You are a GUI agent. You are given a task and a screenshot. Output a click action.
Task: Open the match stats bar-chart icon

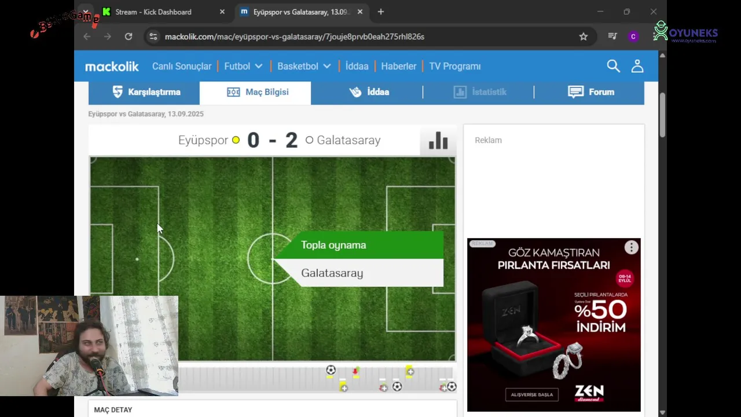coord(438,140)
